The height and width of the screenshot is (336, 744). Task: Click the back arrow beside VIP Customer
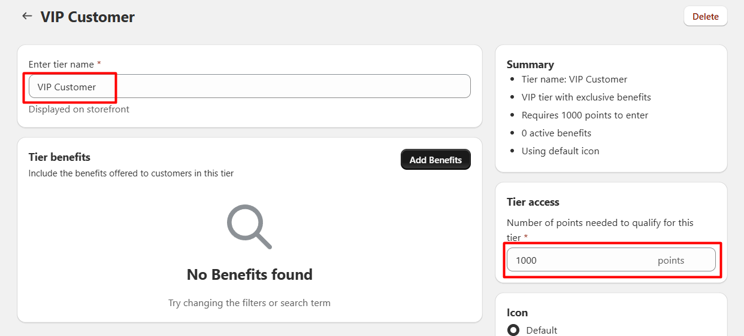[27, 16]
